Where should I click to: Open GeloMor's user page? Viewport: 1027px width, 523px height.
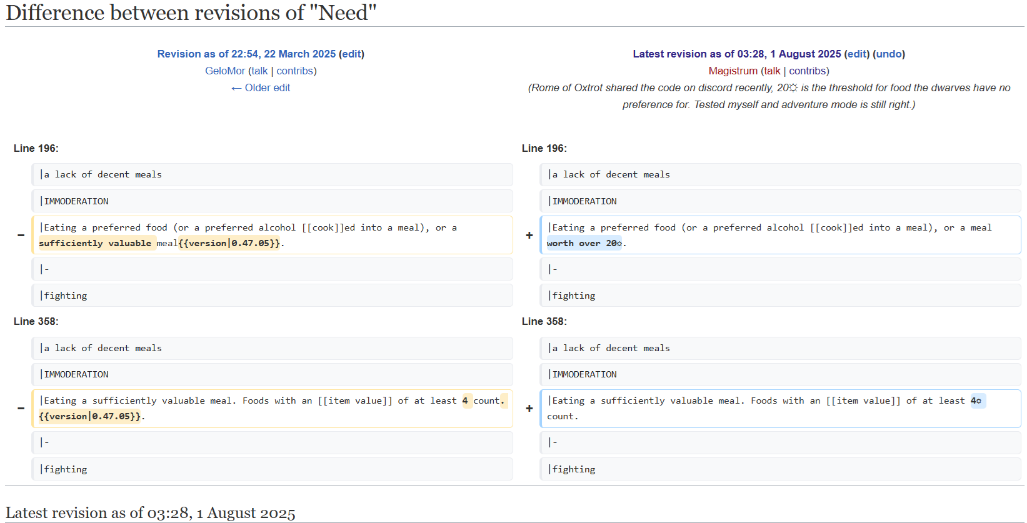[225, 71]
